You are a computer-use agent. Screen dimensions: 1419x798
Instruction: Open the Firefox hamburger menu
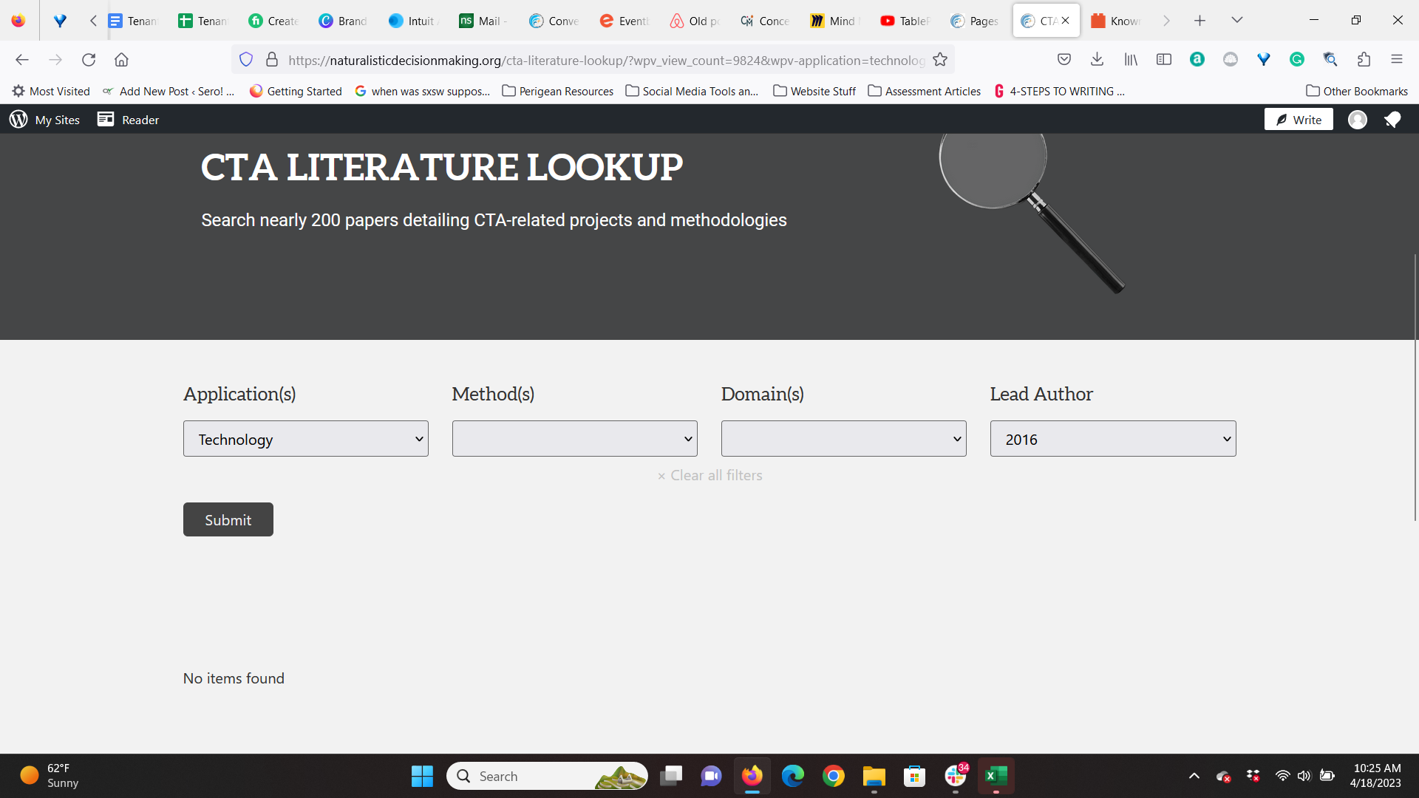pos(1397,60)
